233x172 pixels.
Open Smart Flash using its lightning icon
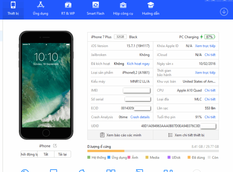[95, 5]
